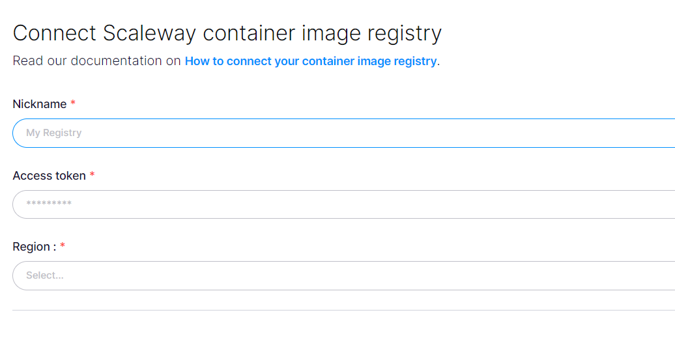
Task: Click the Region field label
Action: [35, 247]
